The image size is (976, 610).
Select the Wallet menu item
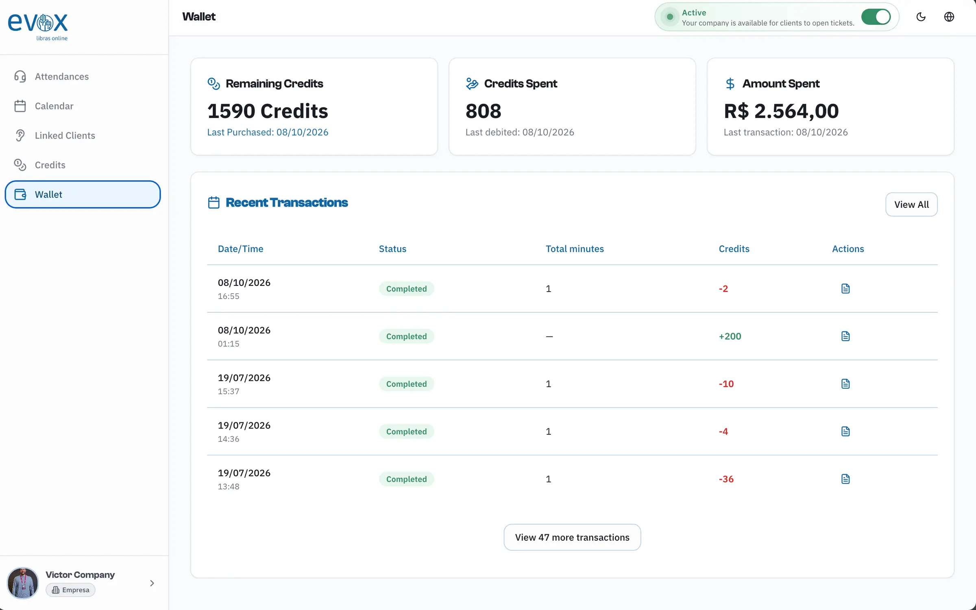click(83, 194)
